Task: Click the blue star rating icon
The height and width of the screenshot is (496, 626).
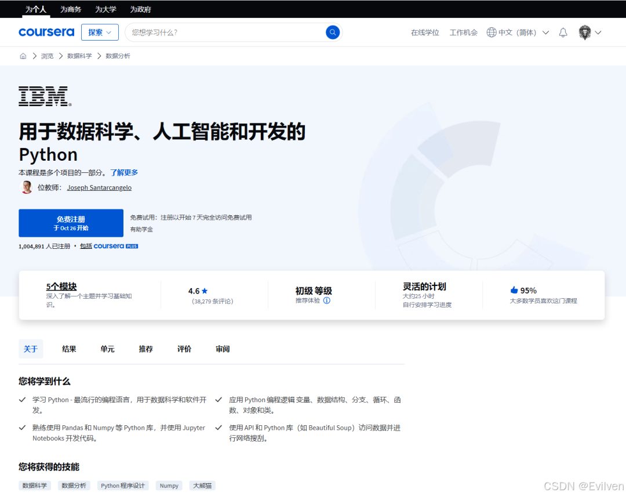Action: (x=205, y=291)
